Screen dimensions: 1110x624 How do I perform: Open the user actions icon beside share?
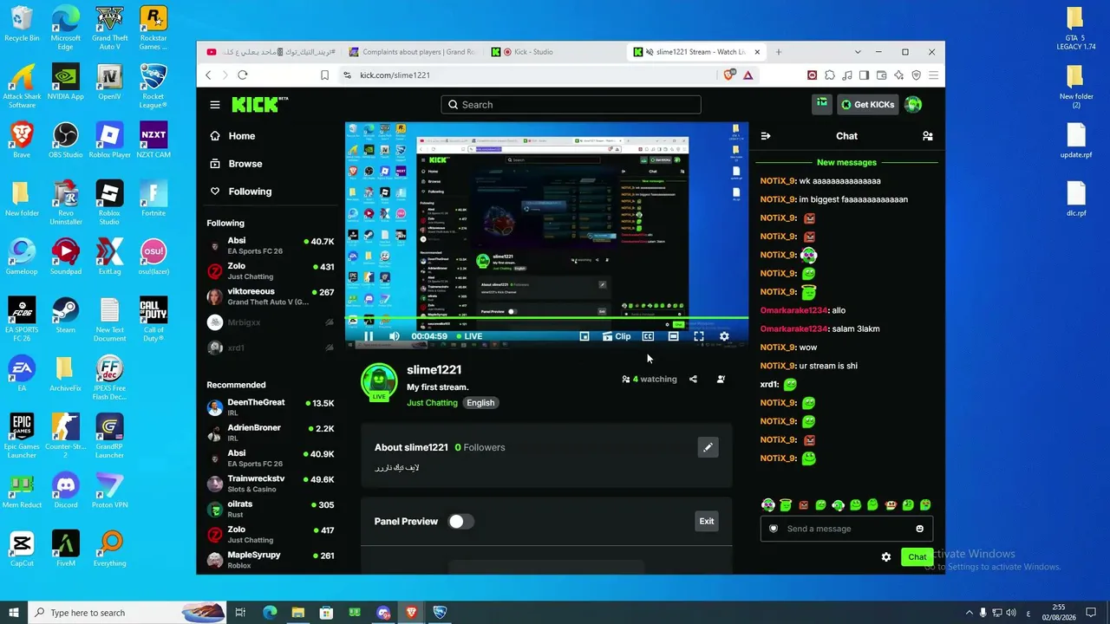[x=721, y=379]
